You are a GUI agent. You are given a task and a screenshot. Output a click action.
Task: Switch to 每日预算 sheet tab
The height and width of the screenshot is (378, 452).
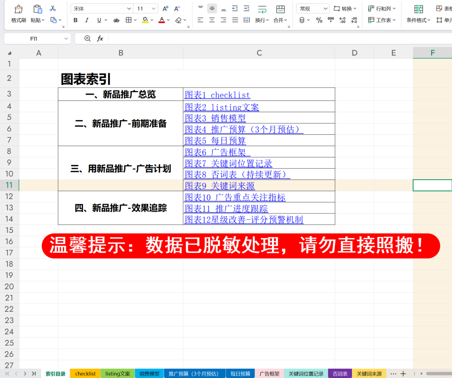point(240,373)
